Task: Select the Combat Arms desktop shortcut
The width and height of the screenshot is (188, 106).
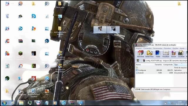Action: coord(100,30)
